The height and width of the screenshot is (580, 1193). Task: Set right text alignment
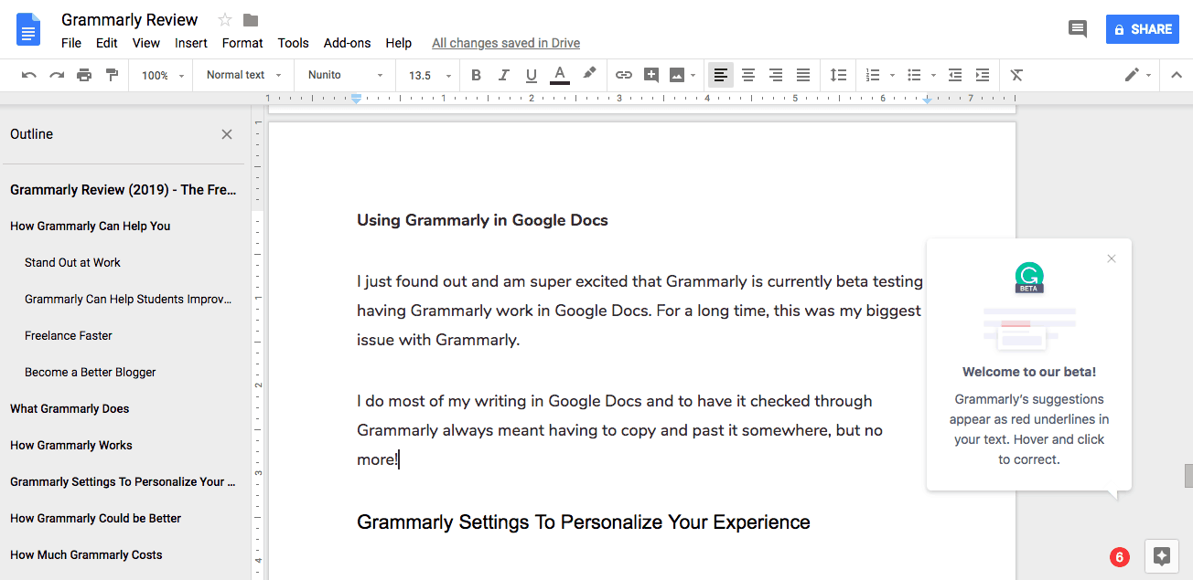pos(776,75)
